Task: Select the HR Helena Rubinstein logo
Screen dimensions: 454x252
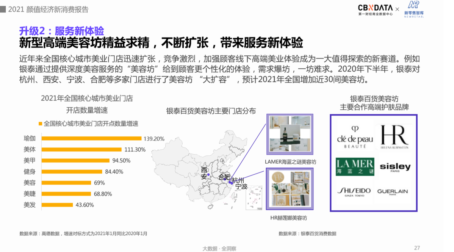Action: point(394,137)
